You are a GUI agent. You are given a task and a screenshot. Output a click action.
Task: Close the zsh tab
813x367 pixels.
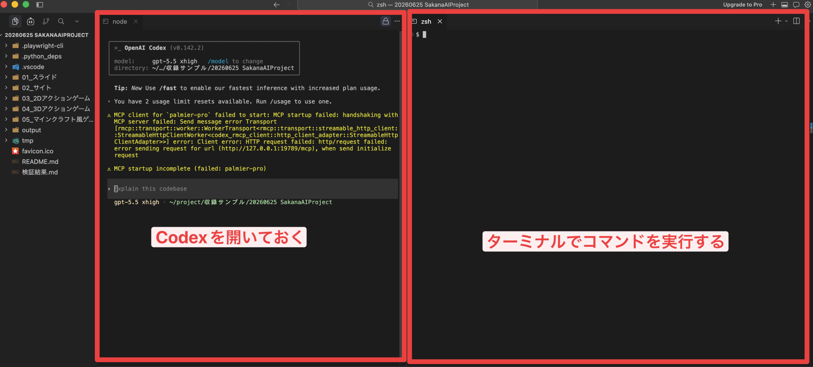click(440, 21)
